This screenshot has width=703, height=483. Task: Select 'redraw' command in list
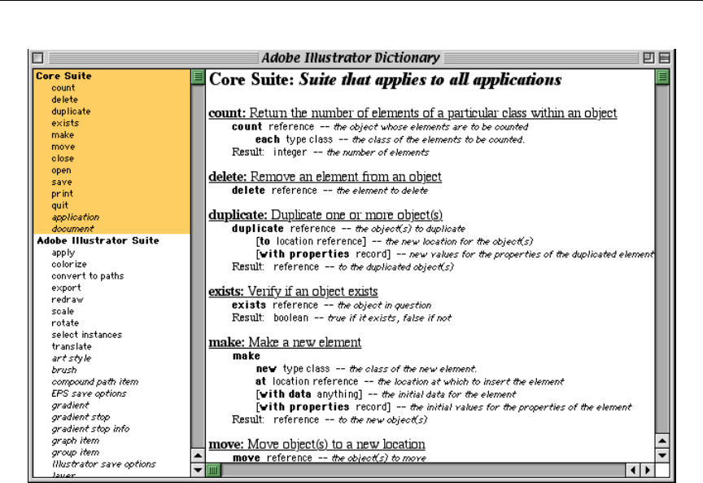[68, 300]
